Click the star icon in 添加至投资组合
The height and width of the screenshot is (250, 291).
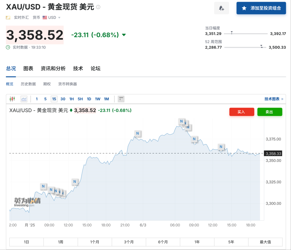(244, 8)
